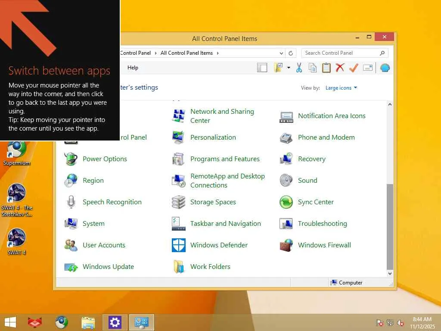Click the folder options toolbar icon
Viewport: 441px width, 331px height.
[278, 68]
